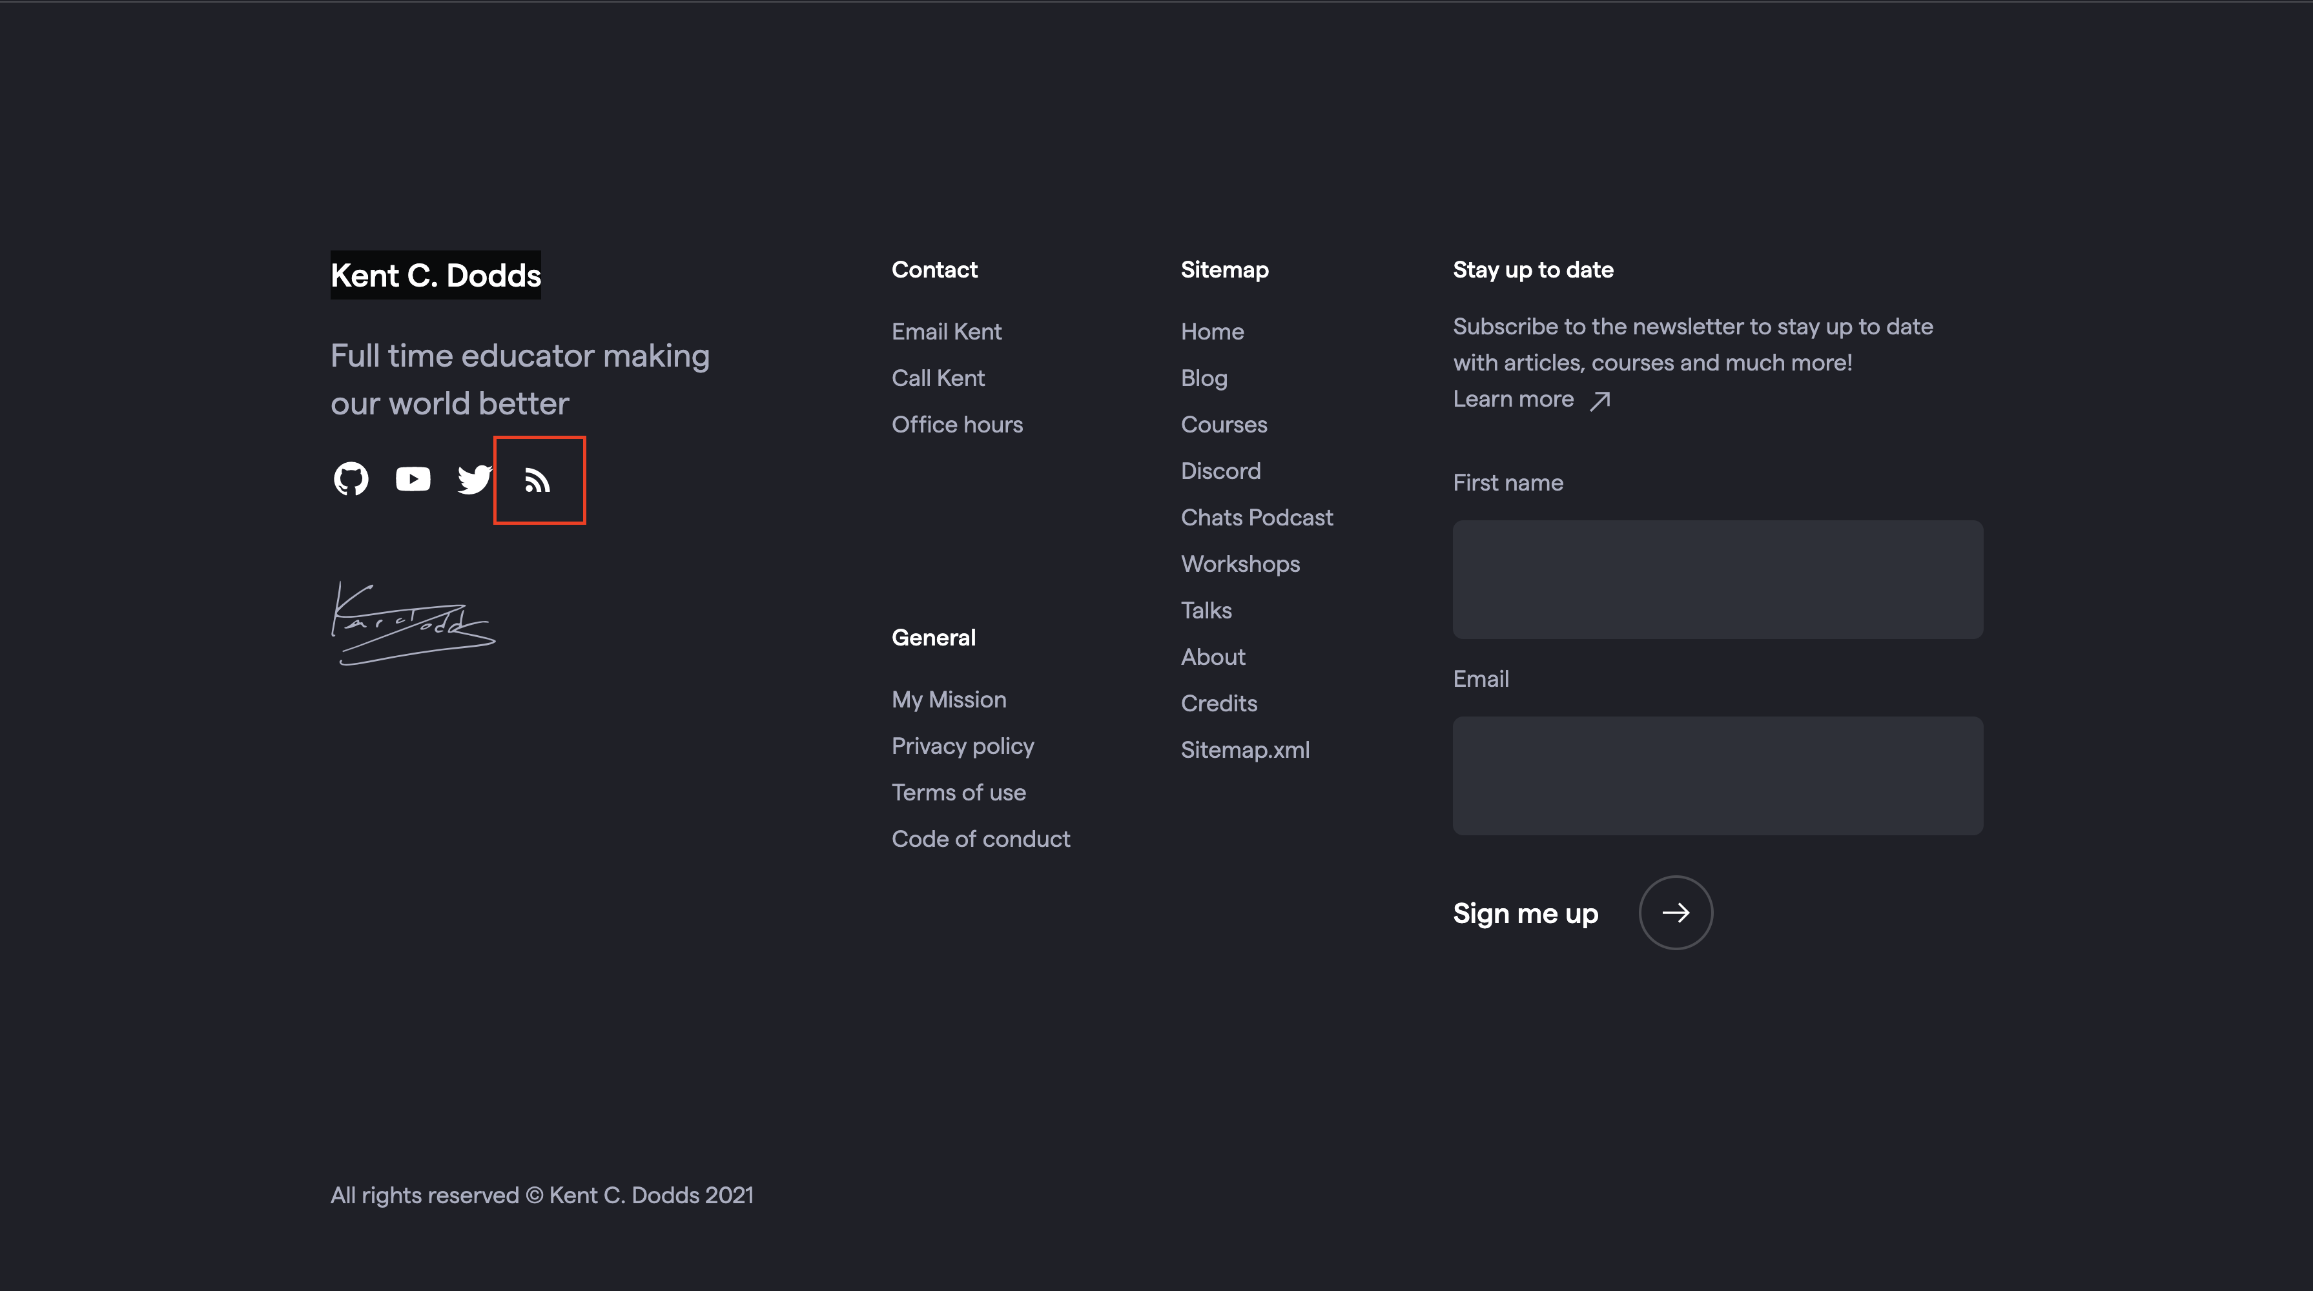Open the GitHub profile icon
This screenshot has height=1291, width=2313.
(351, 480)
